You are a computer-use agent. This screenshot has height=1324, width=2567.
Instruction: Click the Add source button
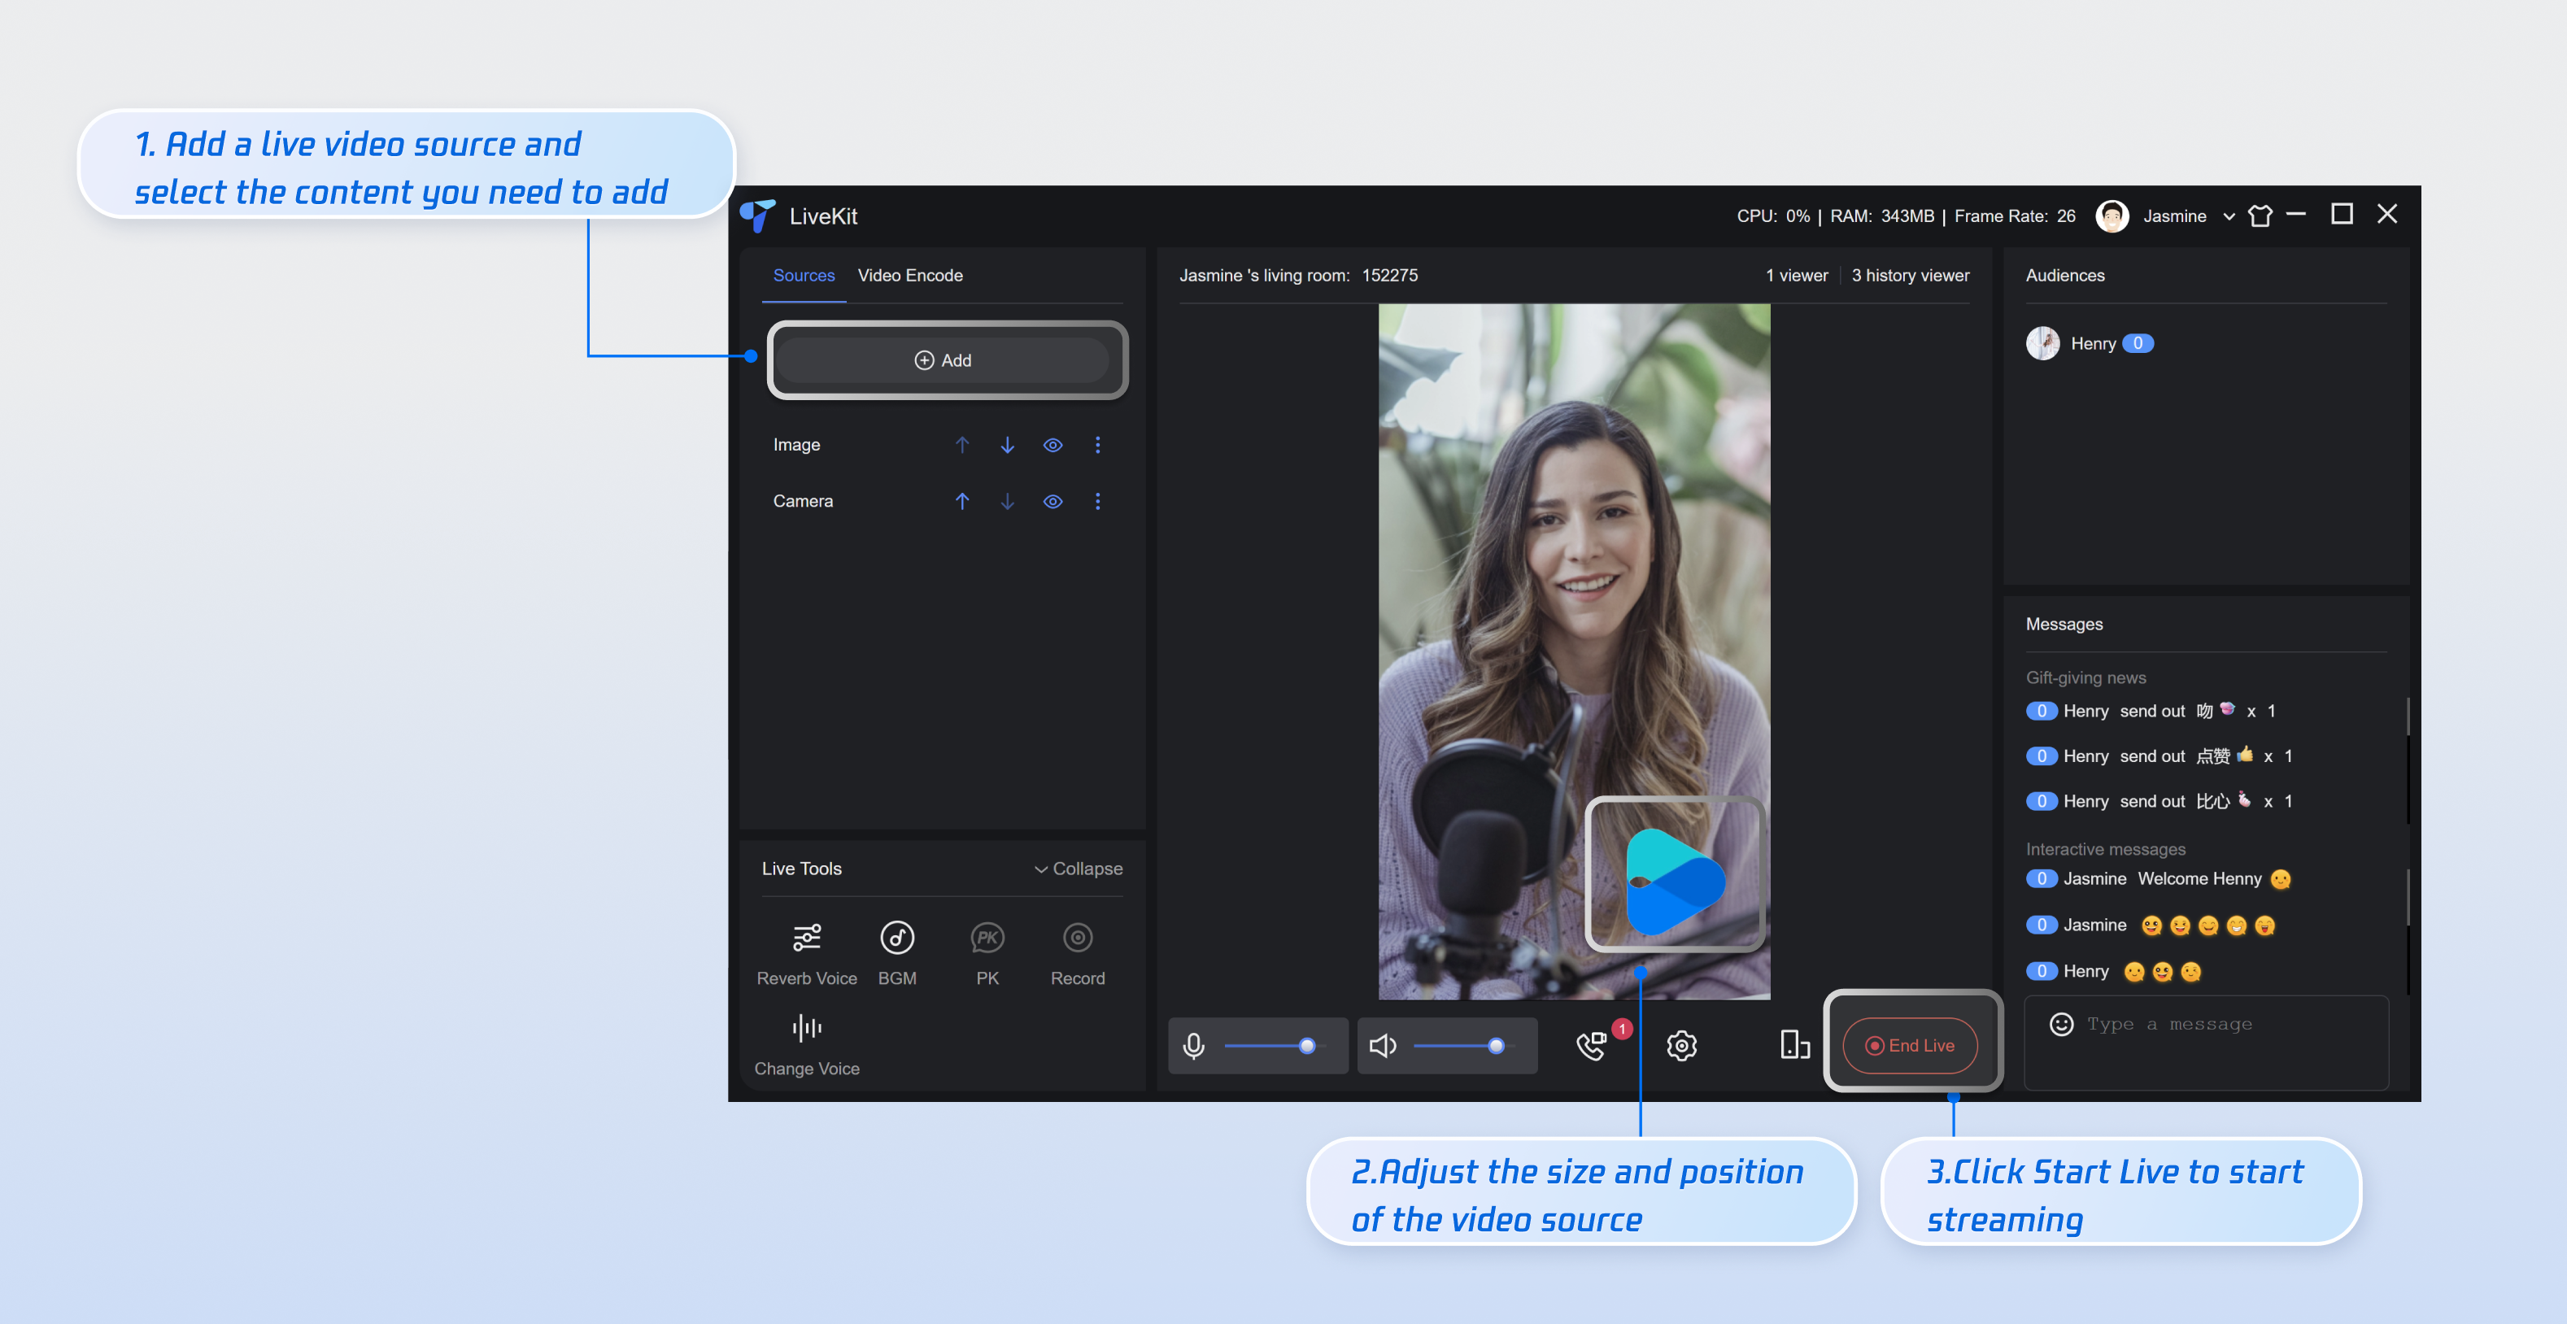(943, 360)
